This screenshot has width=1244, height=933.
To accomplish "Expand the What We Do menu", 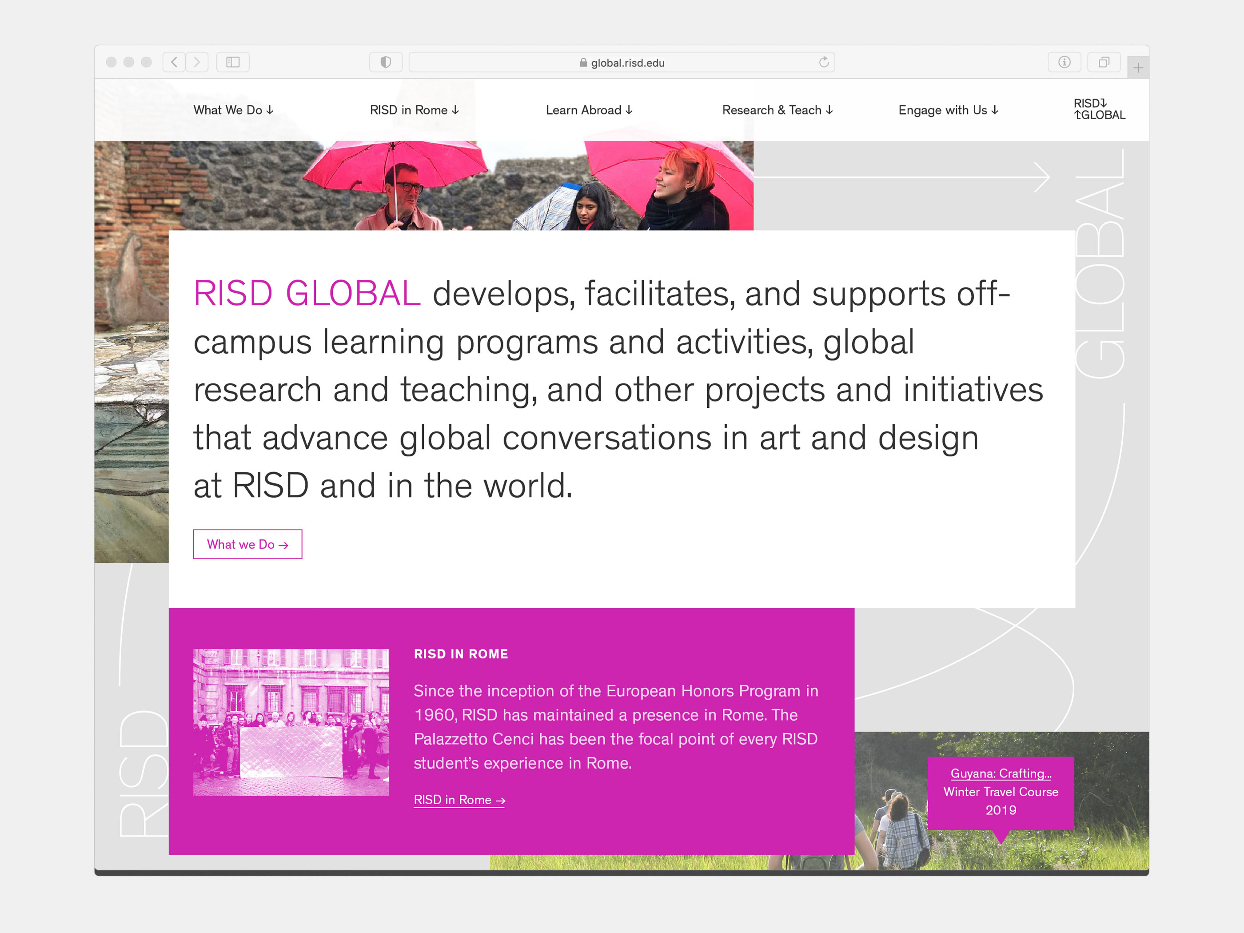I will (x=233, y=110).
